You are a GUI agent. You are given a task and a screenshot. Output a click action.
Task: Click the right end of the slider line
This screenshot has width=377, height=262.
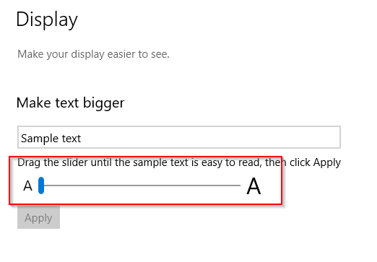tap(239, 185)
